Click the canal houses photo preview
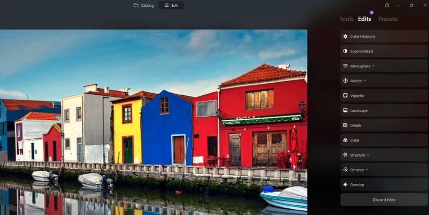 click(153, 122)
